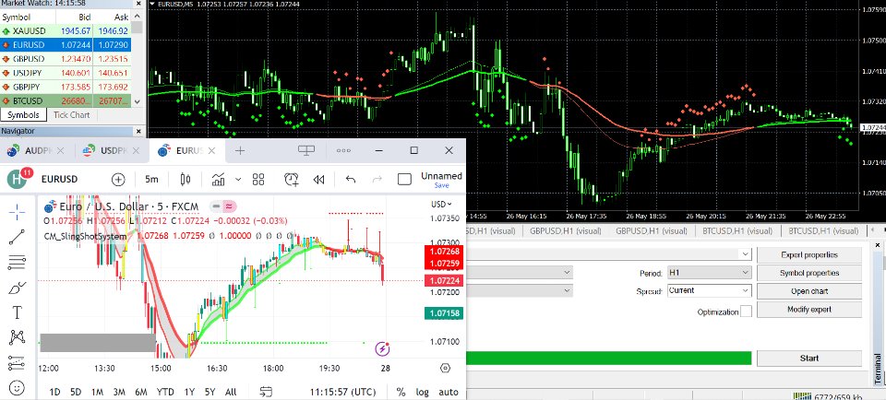Image resolution: width=886 pixels, height=400 pixels.
Task: Open indicator templates grid icon
Action: [258, 180]
